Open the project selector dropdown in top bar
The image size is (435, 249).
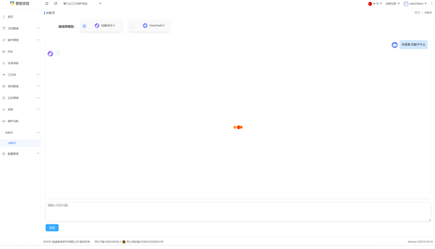(82, 3)
